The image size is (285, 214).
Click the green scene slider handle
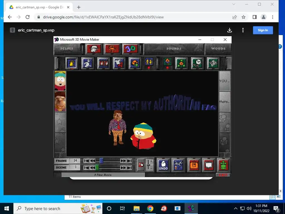97,167
